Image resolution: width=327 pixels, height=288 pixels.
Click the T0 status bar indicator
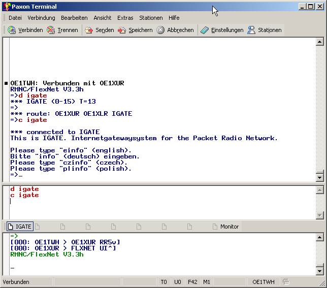tap(163, 282)
